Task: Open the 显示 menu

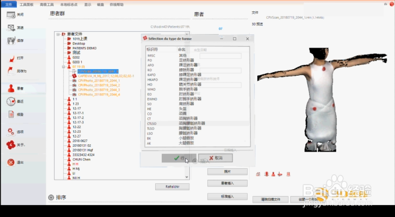Action: click(88, 5)
